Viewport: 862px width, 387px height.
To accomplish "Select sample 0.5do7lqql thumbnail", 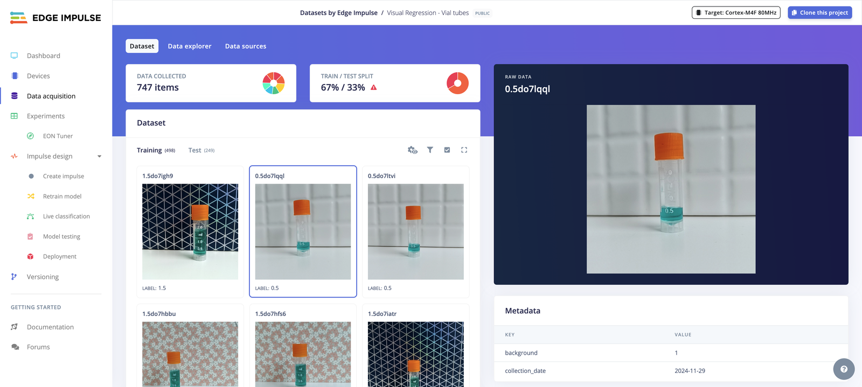I will [303, 231].
